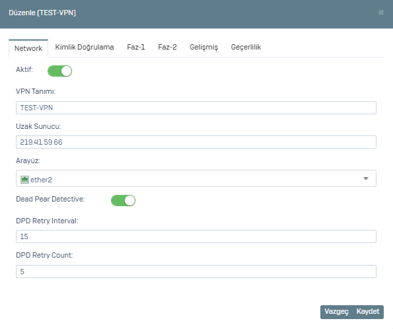Click the ether2 network interface icon
Viewport: 393px width, 329px height.
click(x=24, y=180)
